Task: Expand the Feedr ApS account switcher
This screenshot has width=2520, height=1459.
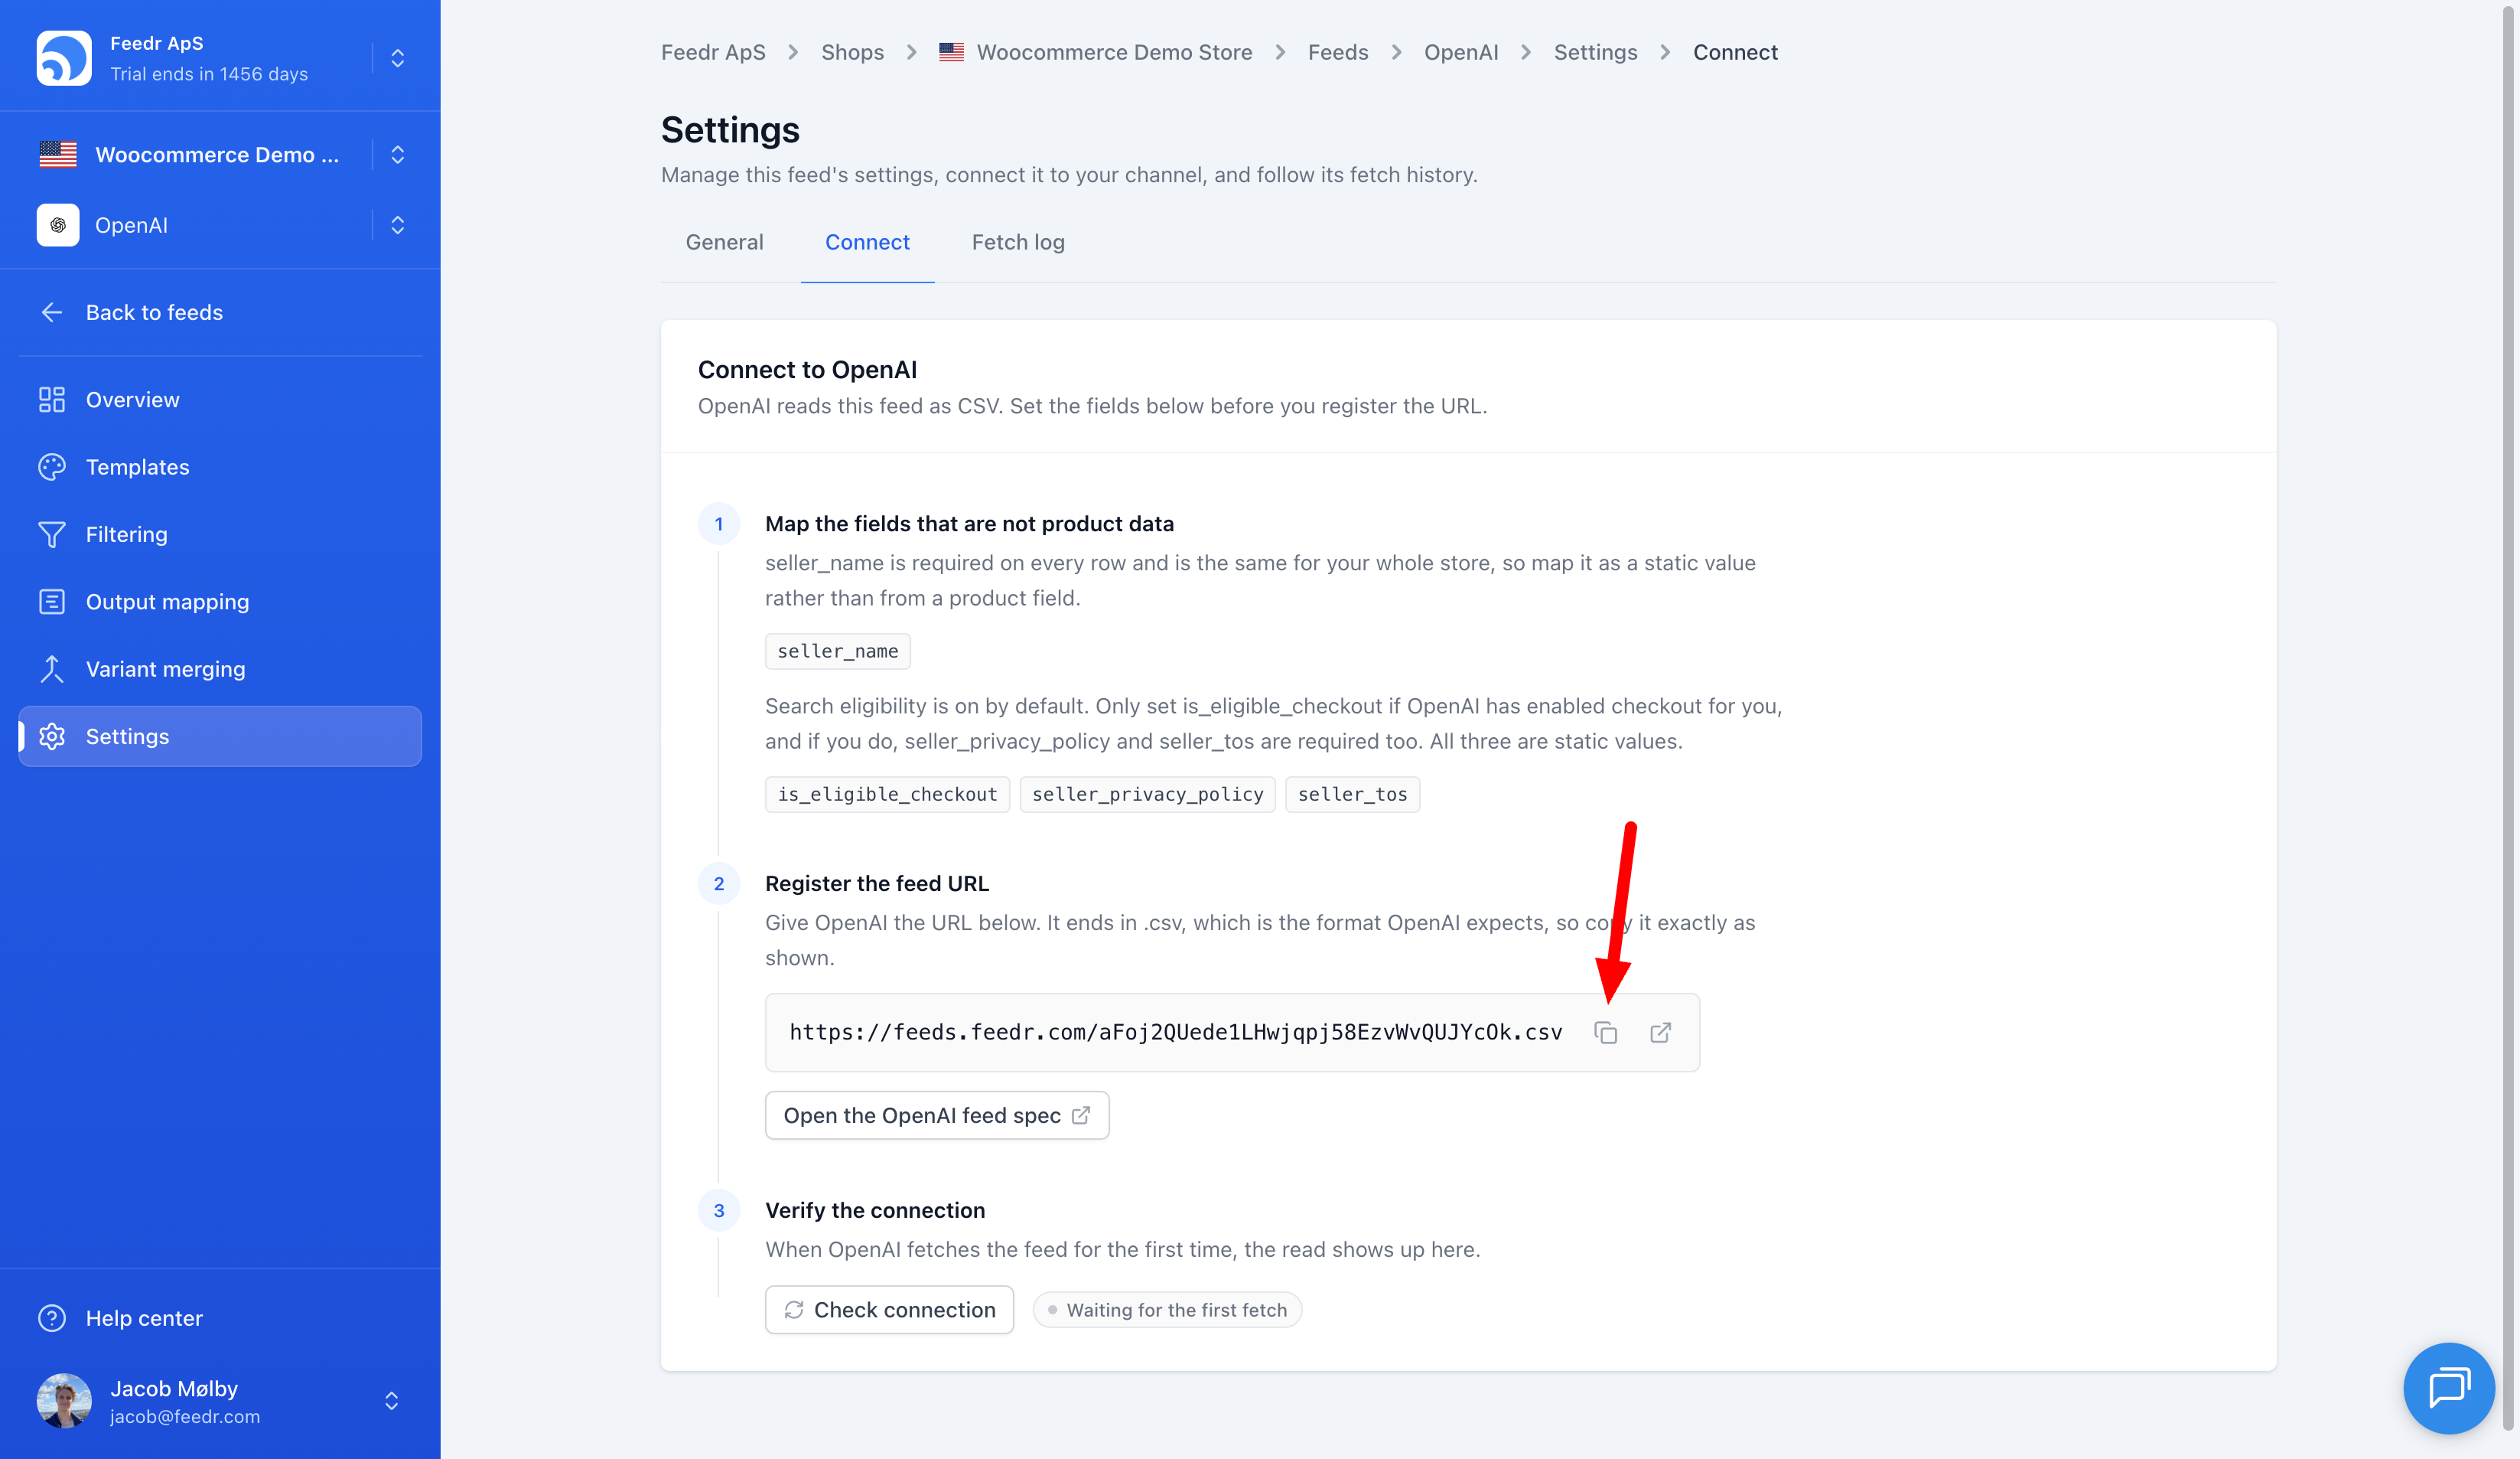Action: [397, 58]
